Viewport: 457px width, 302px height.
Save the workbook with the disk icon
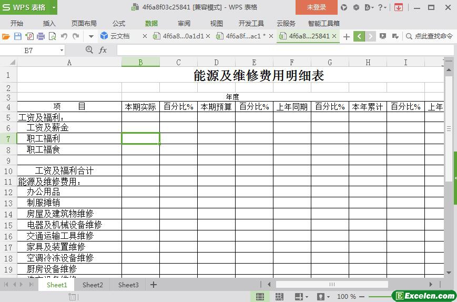[x=18, y=36]
